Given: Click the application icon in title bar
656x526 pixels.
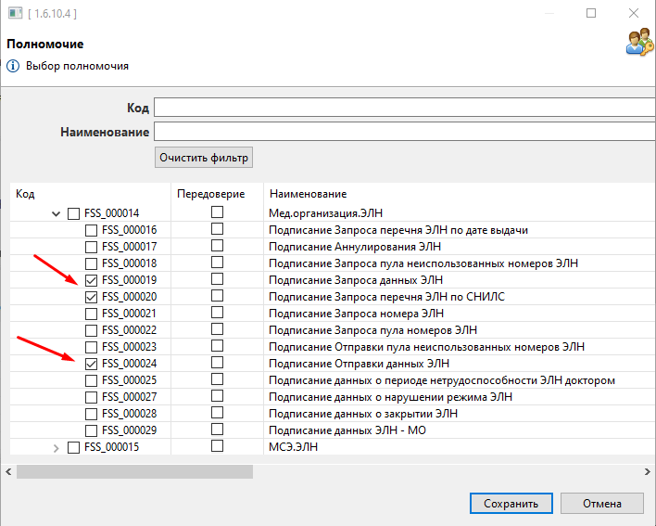Looking at the screenshot, I should coord(14,14).
